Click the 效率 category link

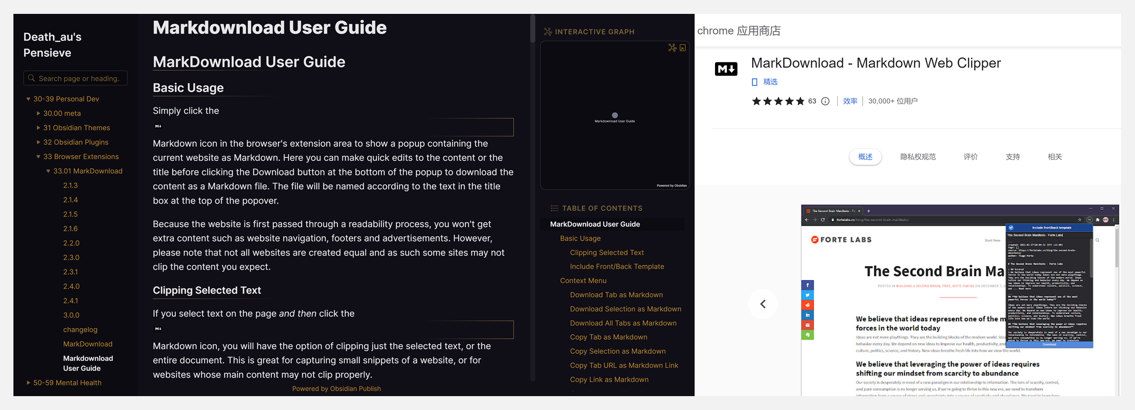point(850,101)
